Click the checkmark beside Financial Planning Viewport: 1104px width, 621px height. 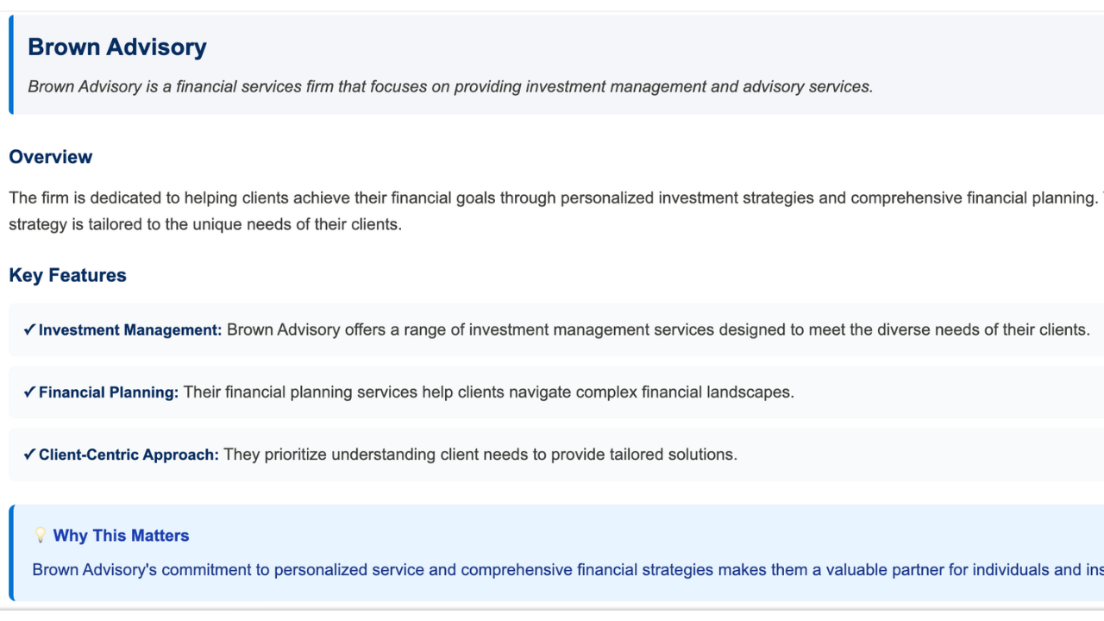29,392
